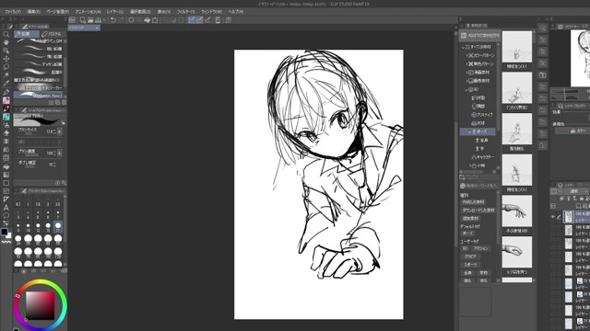The width and height of the screenshot is (590, 331).
Task: Select the グラビア tag button
Action: [470, 257]
